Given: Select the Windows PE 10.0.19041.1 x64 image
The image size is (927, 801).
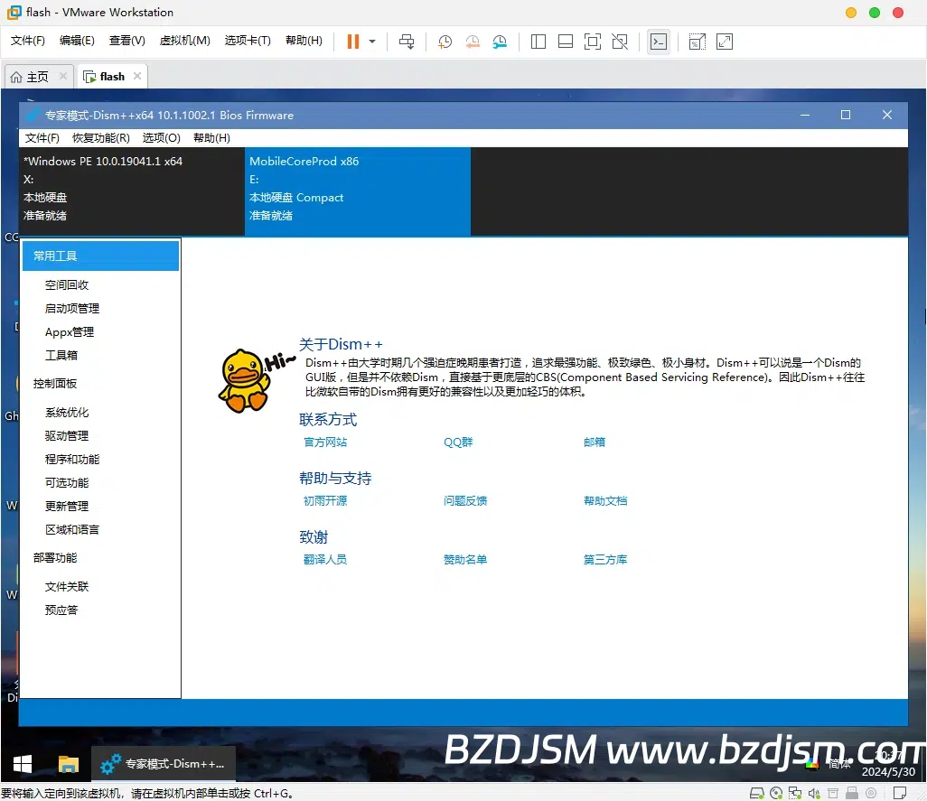Looking at the screenshot, I should [x=132, y=191].
